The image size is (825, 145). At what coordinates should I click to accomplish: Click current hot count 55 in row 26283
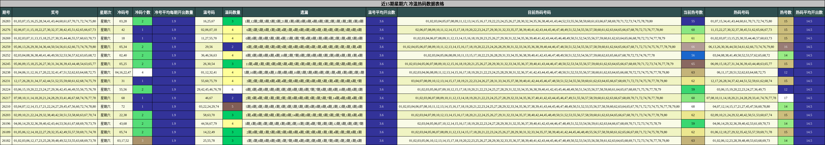pos(693,21)
